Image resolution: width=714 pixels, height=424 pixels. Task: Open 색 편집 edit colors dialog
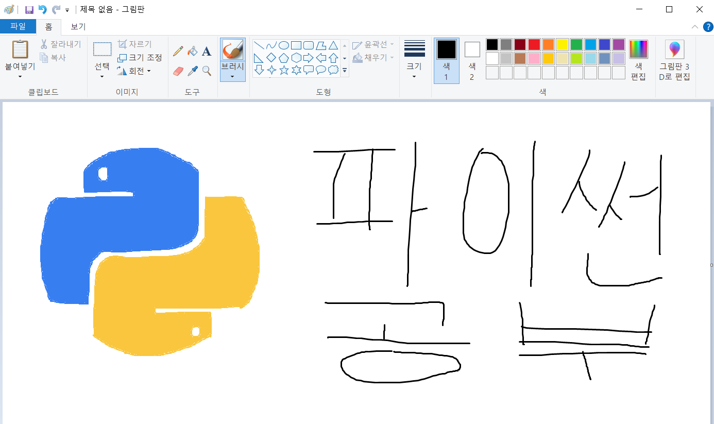(638, 60)
